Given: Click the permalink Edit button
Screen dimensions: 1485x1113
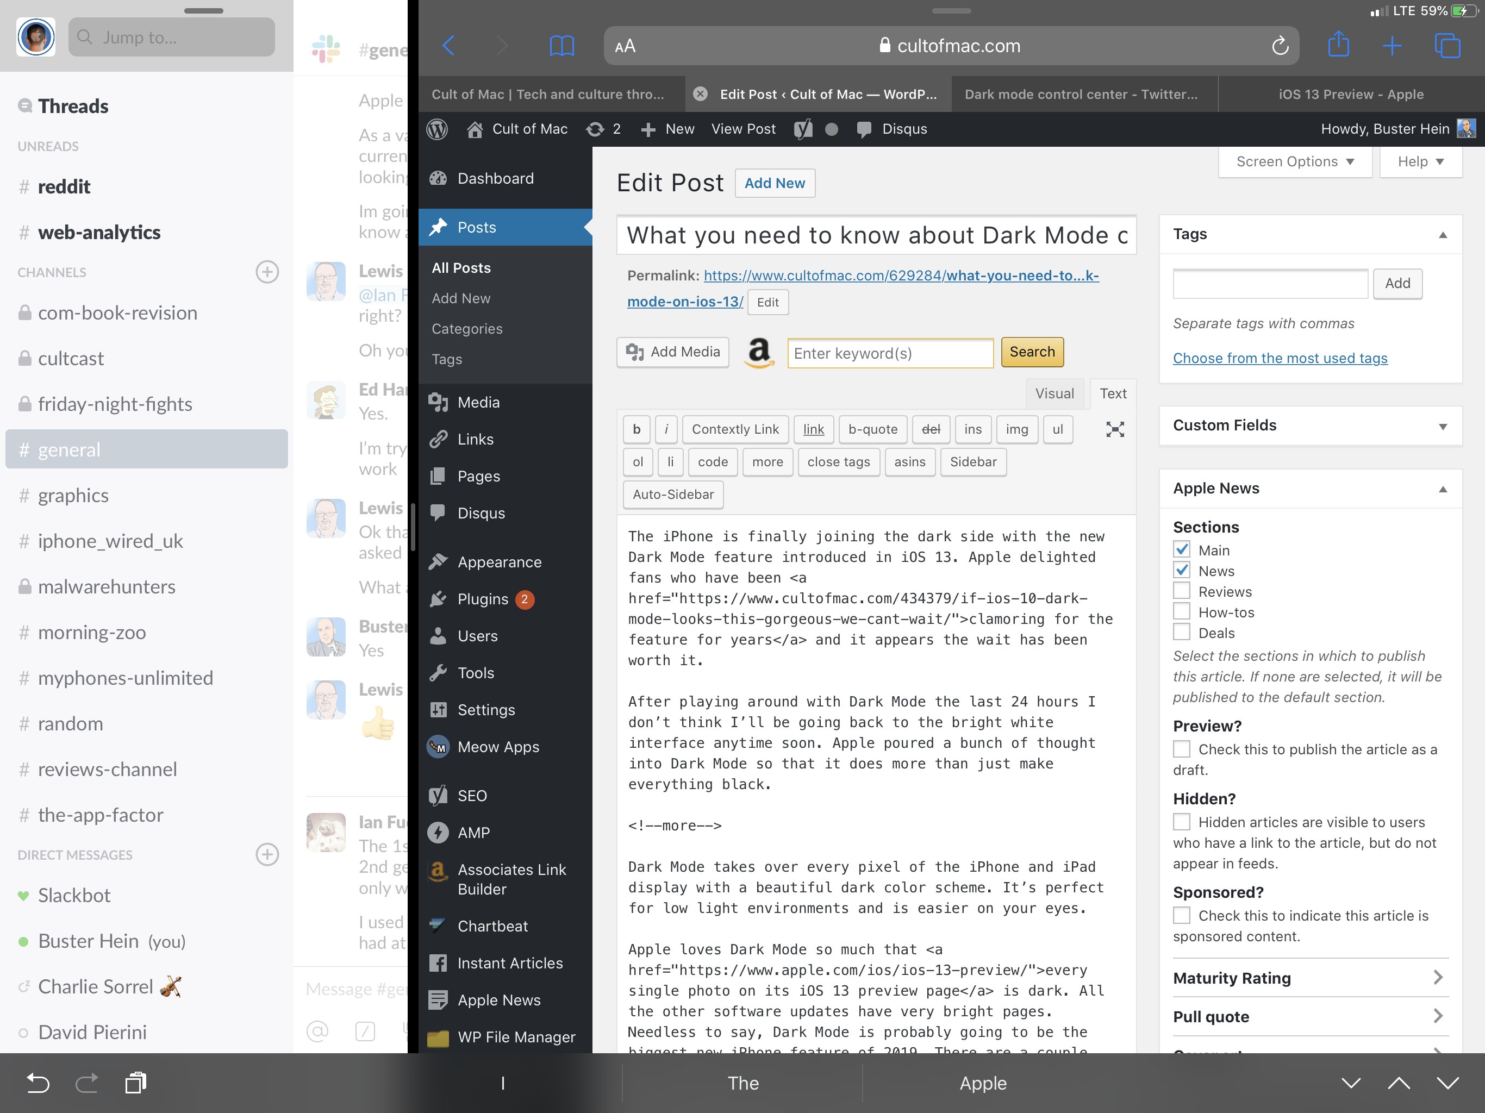Looking at the screenshot, I should point(768,302).
